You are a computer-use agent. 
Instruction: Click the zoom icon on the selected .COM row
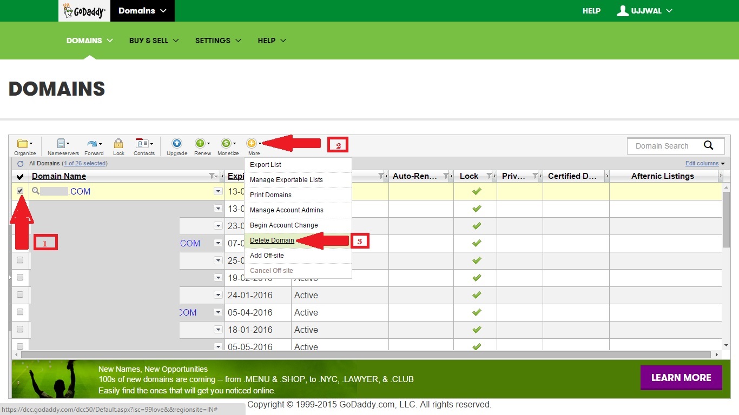pyautogui.click(x=36, y=191)
